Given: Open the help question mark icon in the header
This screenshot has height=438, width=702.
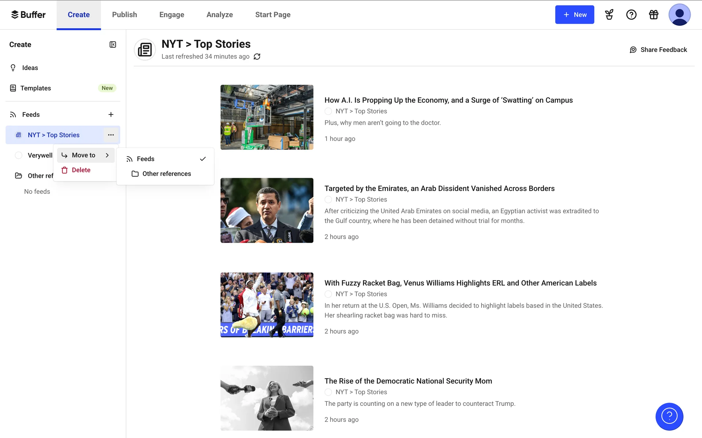Looking at the screenshot, I should pyautogui.click(x=631, y=15).
